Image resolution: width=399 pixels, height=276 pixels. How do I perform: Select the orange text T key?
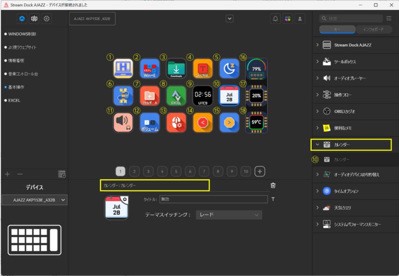[x=203, y=68]
